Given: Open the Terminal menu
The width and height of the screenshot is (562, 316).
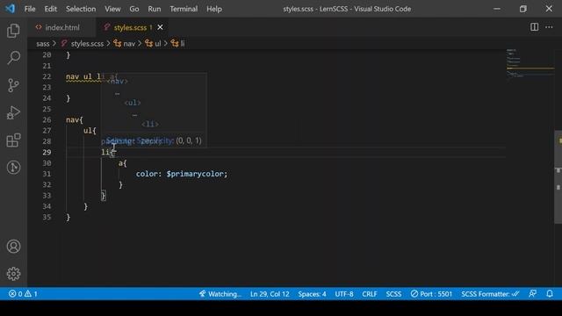Looking at the screenshot, I should tap(184, 9).
